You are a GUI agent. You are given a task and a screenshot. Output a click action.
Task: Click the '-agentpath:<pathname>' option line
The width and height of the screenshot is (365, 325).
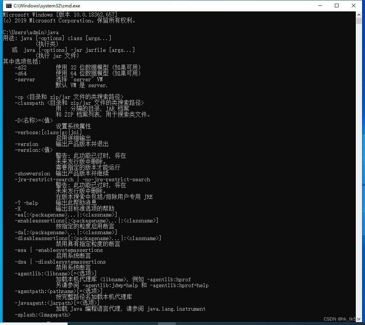tap(59, 291)
